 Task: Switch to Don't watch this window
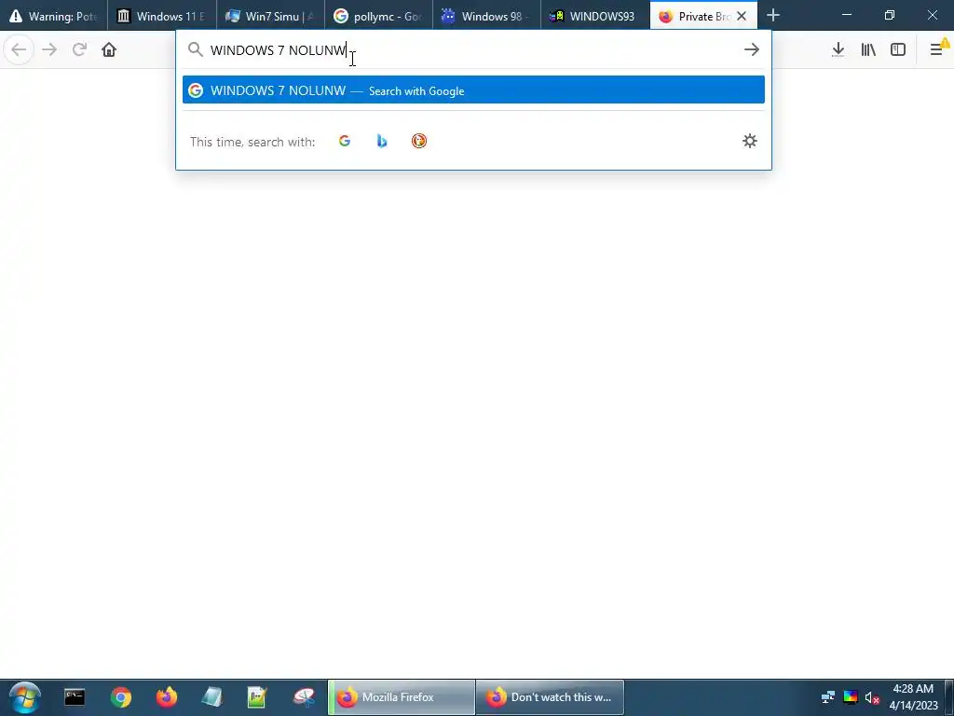click(x=550, y=697)
